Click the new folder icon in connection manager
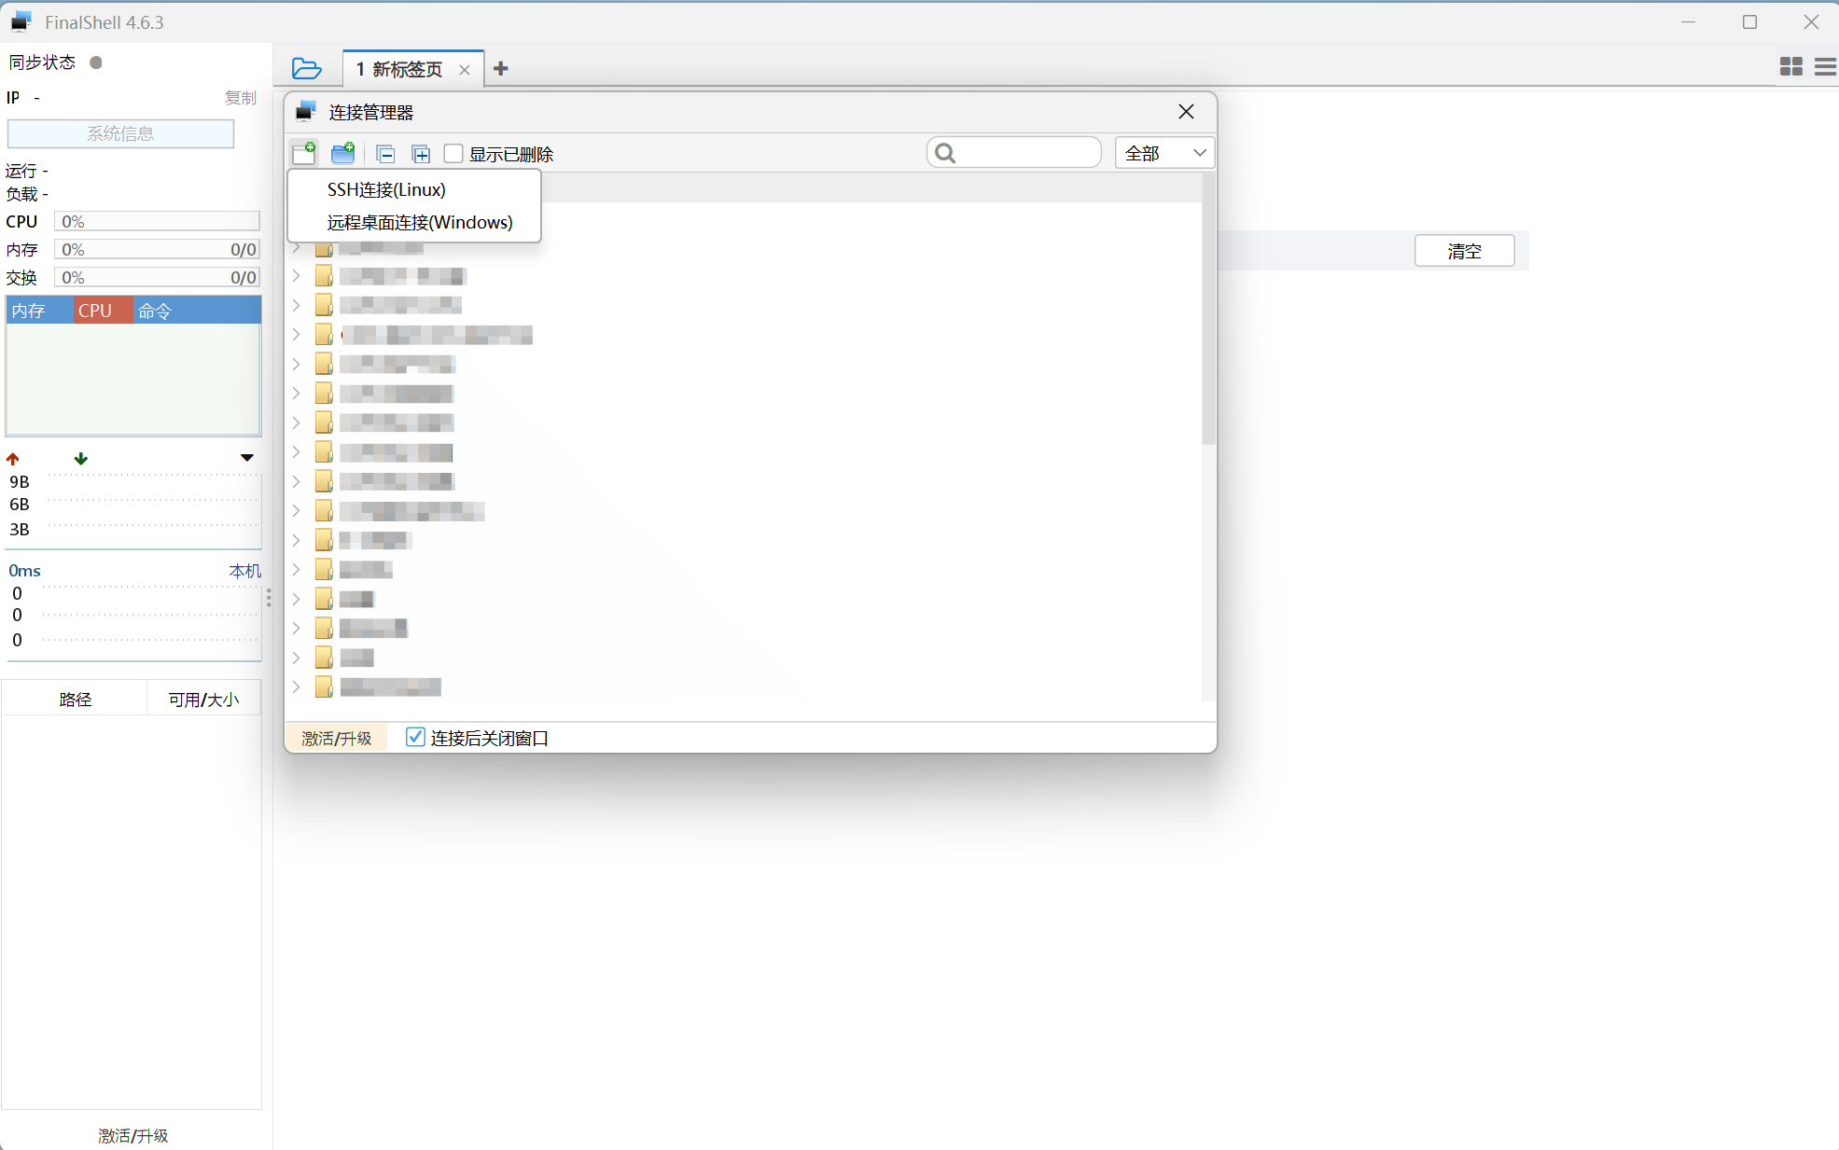 click(x=343, y=153)
